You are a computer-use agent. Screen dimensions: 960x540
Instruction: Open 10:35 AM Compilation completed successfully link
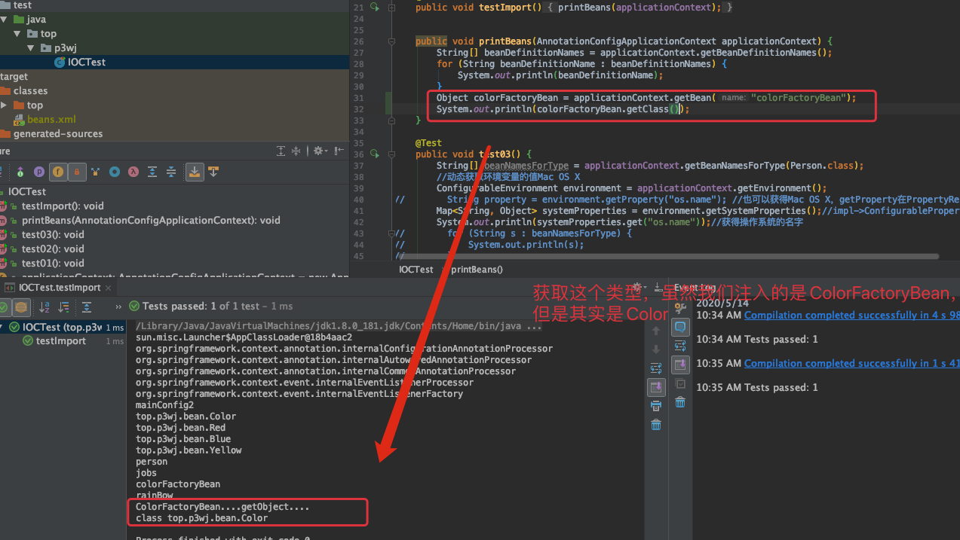(852, 364)
